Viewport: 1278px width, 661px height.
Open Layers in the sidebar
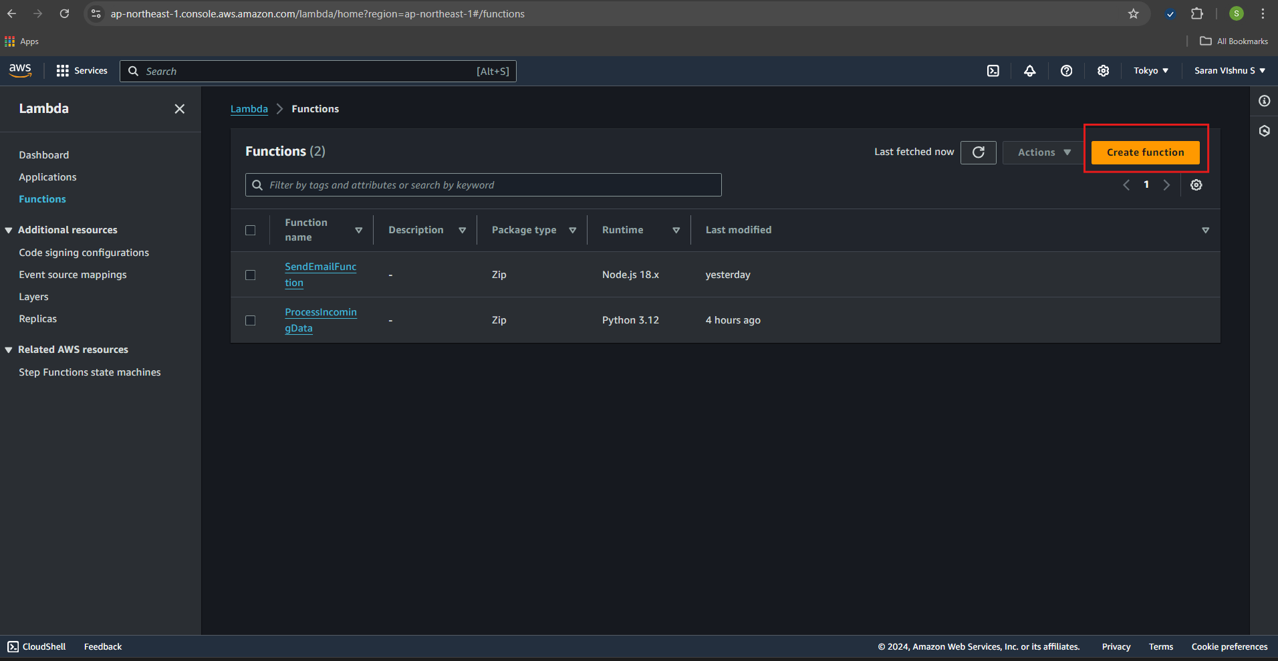(33, 297)
